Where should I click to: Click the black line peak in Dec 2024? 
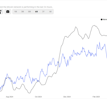pos(75,27)
